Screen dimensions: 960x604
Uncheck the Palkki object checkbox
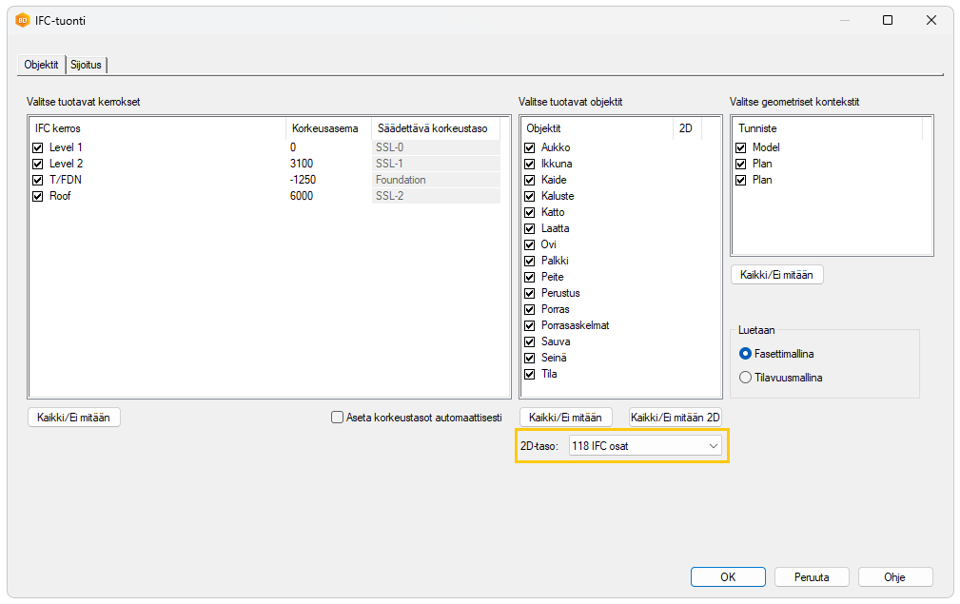click(x=530, y=261)
